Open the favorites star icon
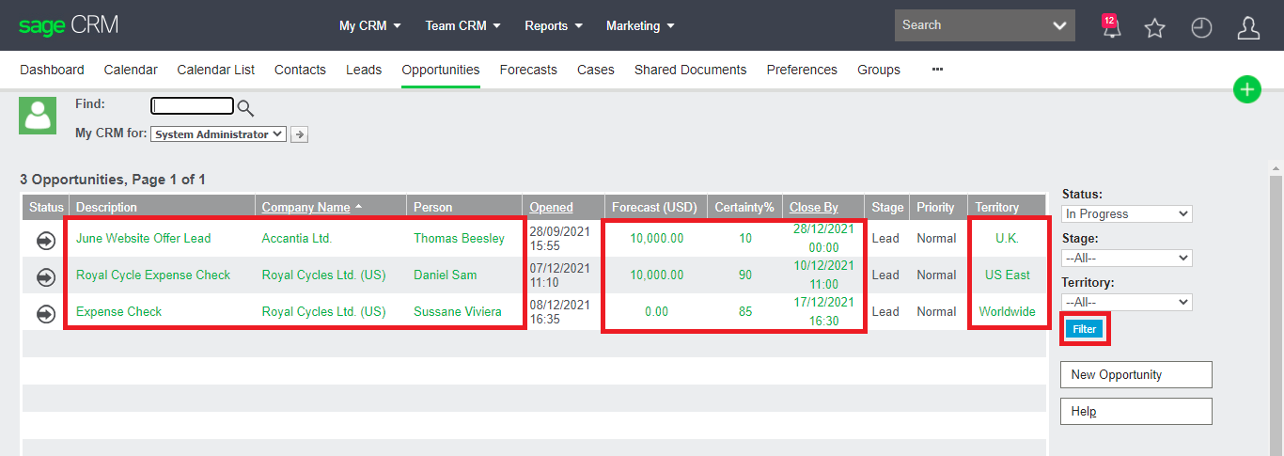This screenshot has width=1284, height=456. [1154, 27]
